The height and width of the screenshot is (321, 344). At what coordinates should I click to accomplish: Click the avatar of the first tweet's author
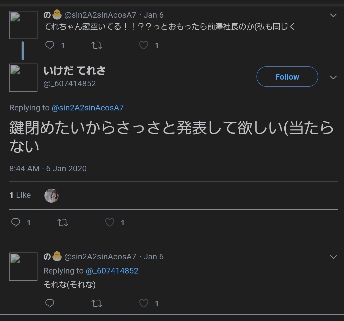[x=23, y=25]
